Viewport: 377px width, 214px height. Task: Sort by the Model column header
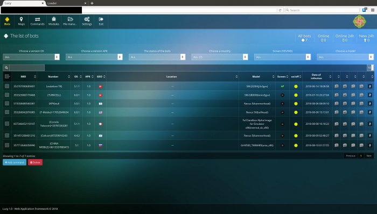pyautogui.click(x=257, y=76)
